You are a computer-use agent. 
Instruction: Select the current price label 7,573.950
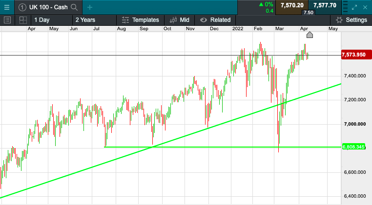(356, 55)
